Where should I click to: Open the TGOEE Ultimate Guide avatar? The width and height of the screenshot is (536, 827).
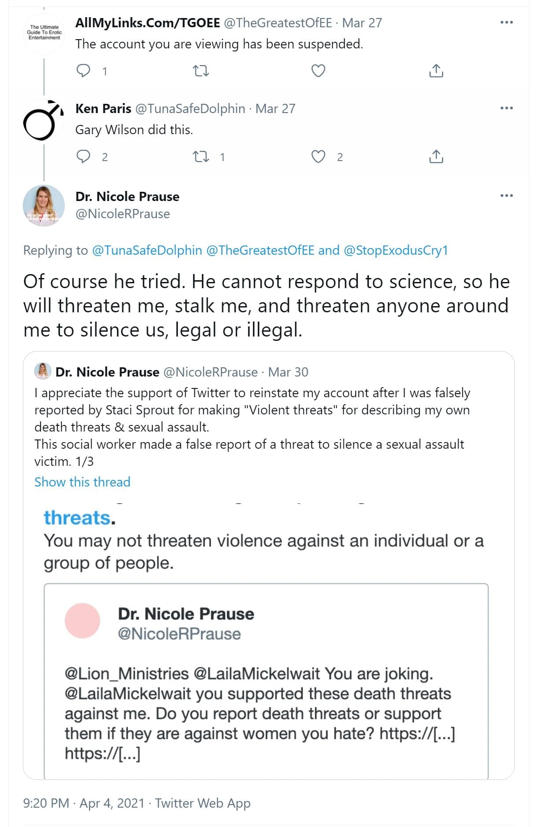point(43,33)
